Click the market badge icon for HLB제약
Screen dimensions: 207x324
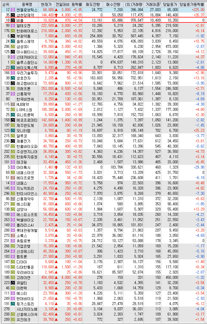pyautogui.click(x=13, y=104)
